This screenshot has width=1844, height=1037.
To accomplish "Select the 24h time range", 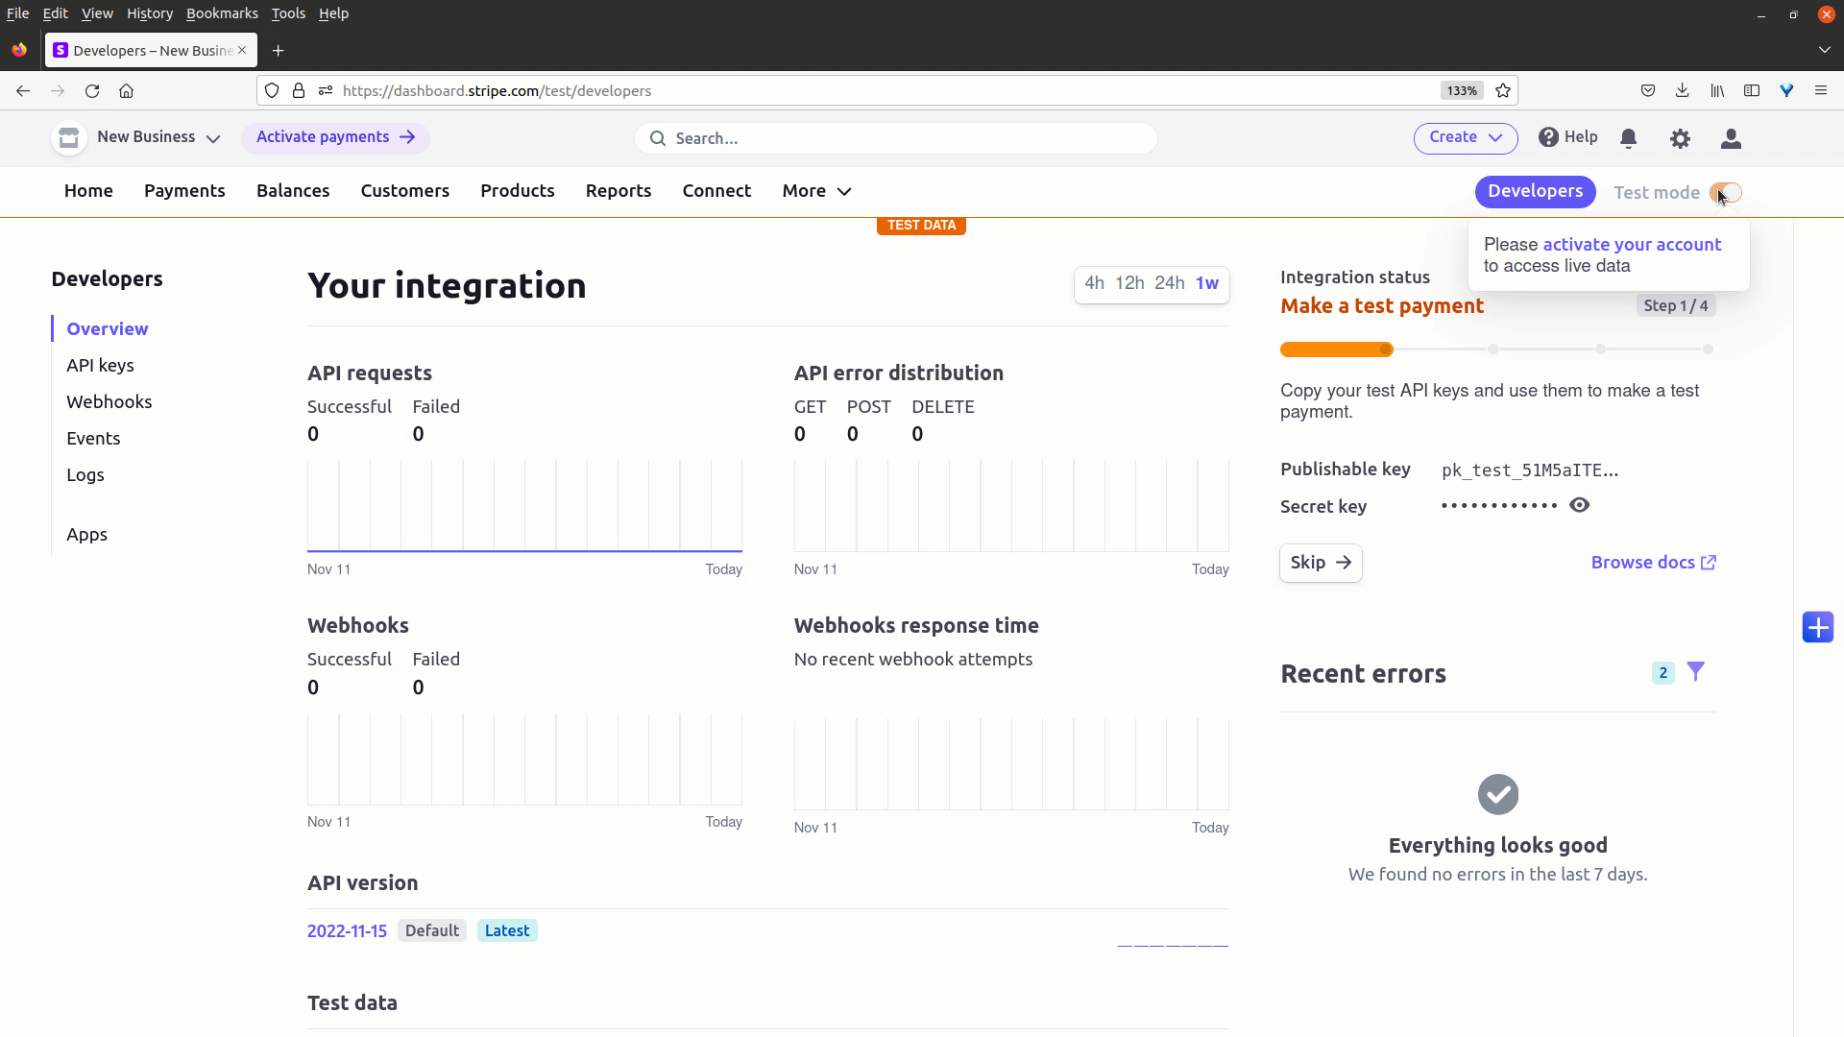I will tap(1170, 283).
